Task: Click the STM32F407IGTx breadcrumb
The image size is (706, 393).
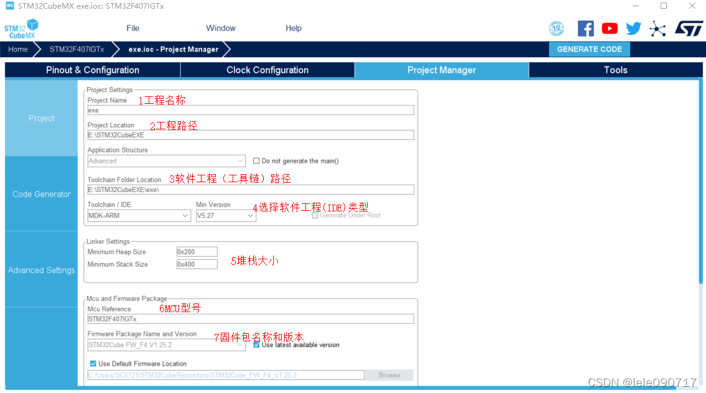Action: [77, 50]
